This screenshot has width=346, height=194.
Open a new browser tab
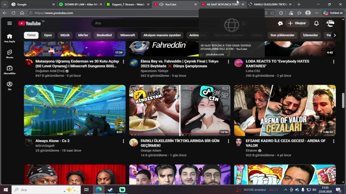click(x=299, y=4)
